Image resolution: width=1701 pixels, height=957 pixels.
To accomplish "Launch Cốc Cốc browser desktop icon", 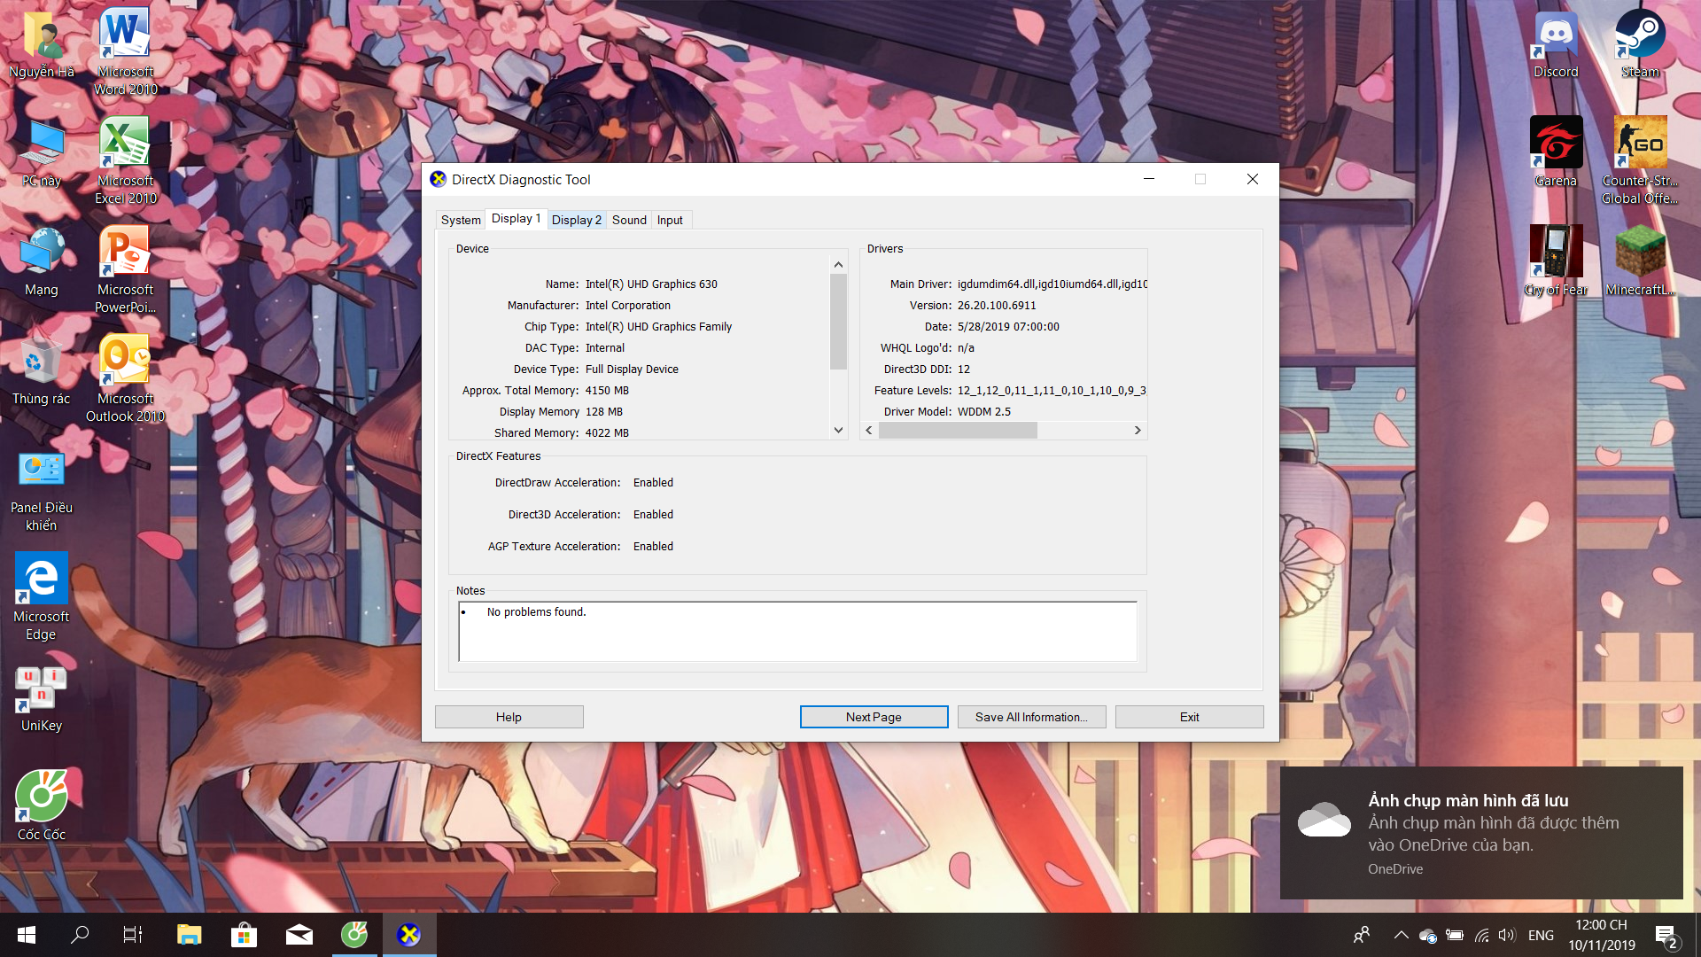I will pyautogui.click(x=42, y=805).
